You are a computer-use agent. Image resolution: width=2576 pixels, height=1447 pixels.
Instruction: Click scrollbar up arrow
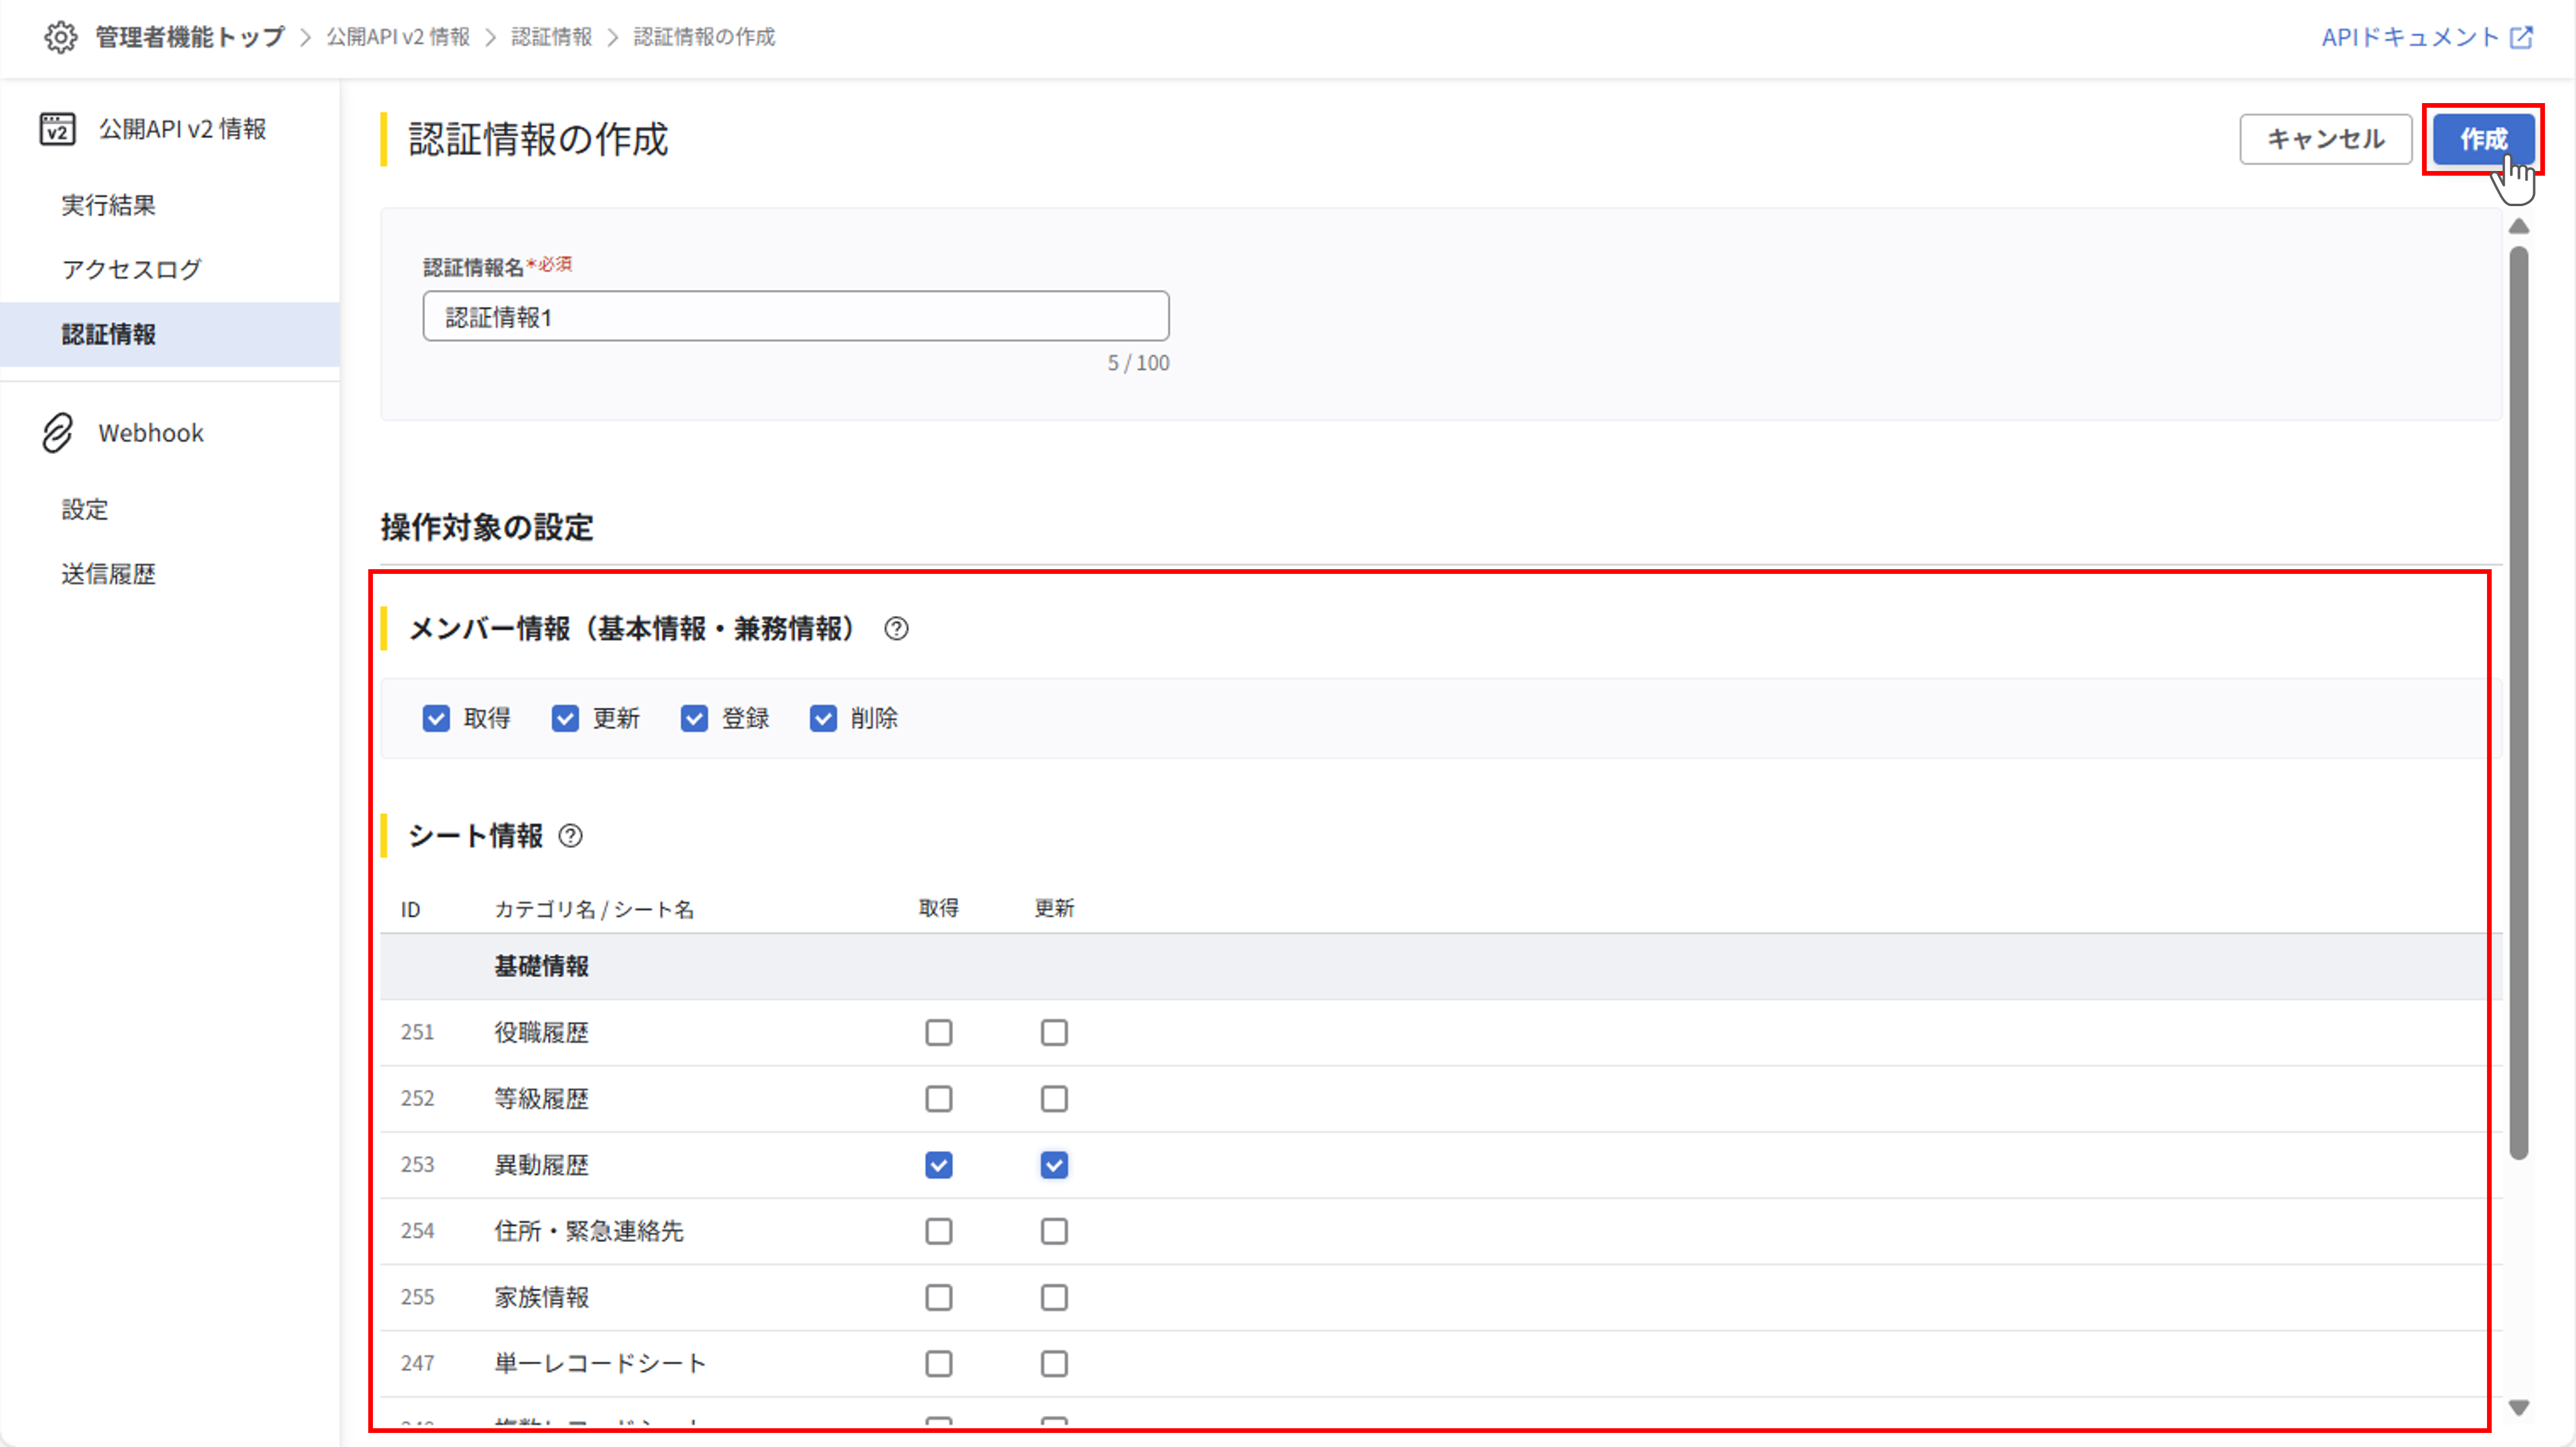(2519, 227)
